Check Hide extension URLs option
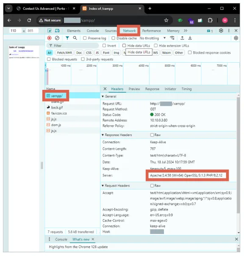Screen dimensions: 244x256 156,45
